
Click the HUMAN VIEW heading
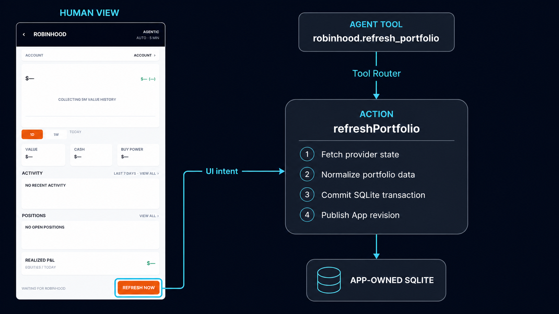[89, 13]
